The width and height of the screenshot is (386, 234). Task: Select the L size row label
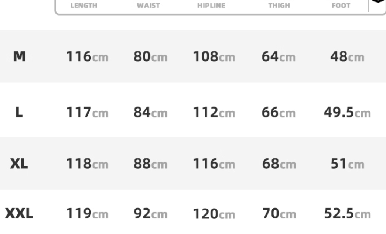(x=19, y=112)
